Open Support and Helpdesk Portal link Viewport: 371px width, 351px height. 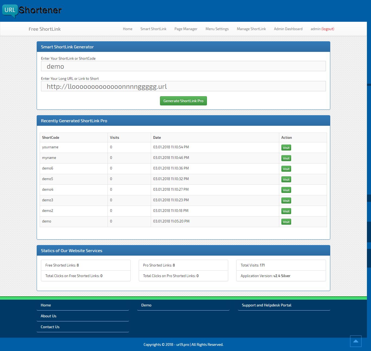pos(266,305)
